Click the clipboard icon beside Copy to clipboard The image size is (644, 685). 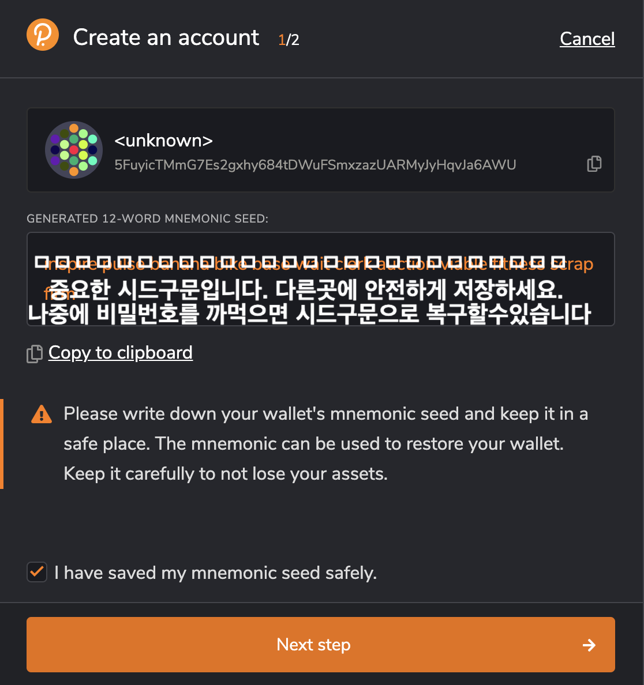[35, 353]
